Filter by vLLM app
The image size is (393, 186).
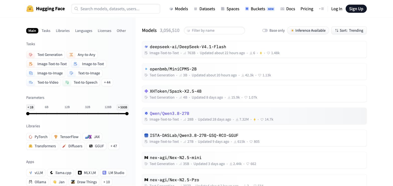(36, 173)
